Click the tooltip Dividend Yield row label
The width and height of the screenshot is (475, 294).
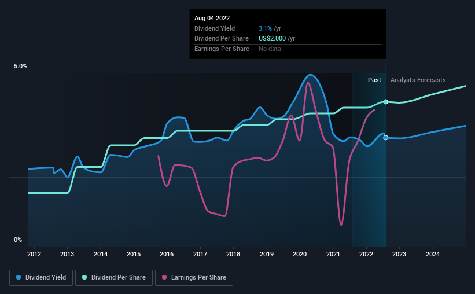pos(215,28)
